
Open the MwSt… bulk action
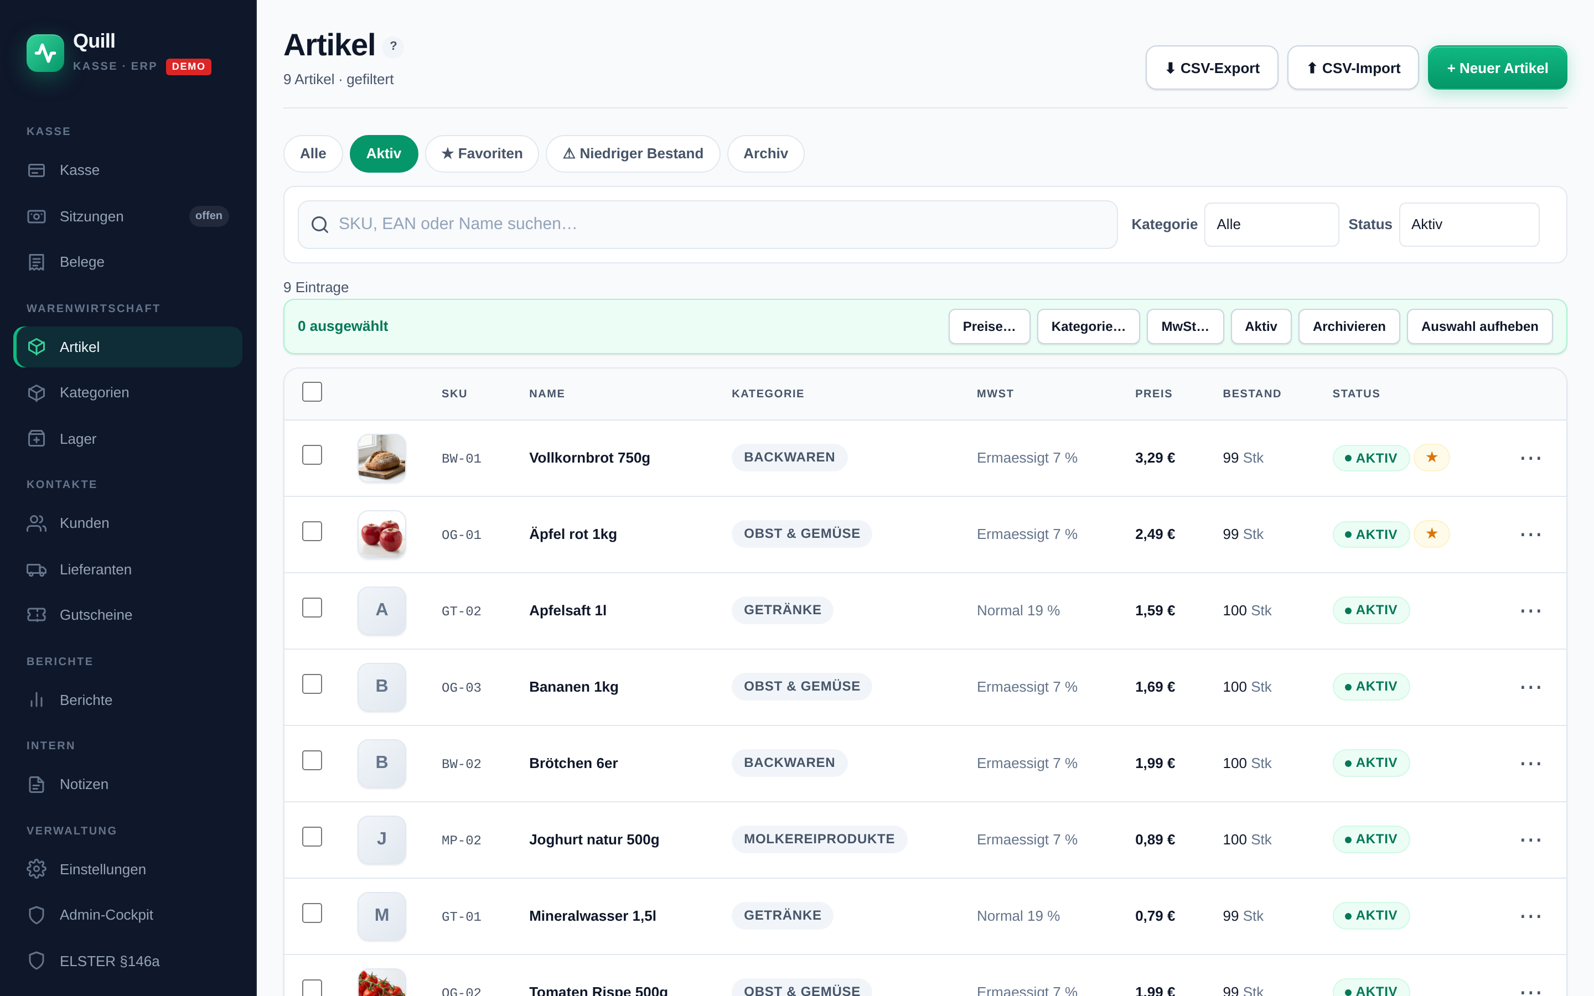[1185, 326]
